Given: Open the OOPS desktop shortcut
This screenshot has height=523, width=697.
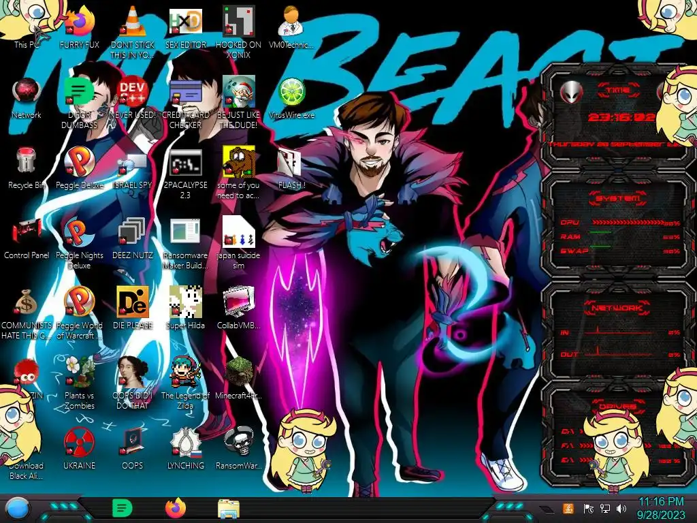Looking at the screenshot, I should tap(133, 448).
